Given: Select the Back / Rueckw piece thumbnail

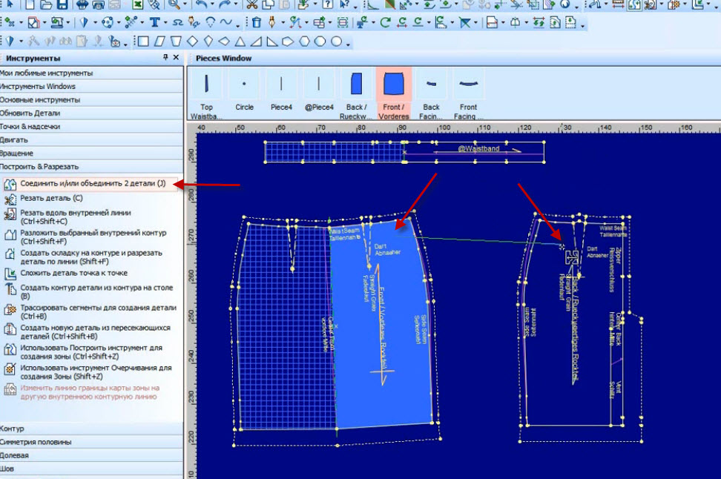Looking at the screenshot, I should click(x=356, y=95).
